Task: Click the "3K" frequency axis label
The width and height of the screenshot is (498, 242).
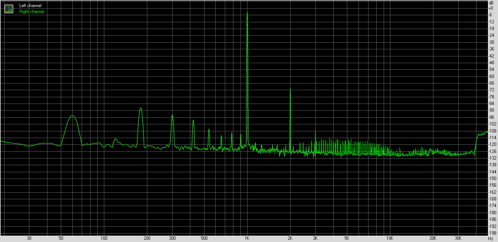Action: [x=315, y=238]
